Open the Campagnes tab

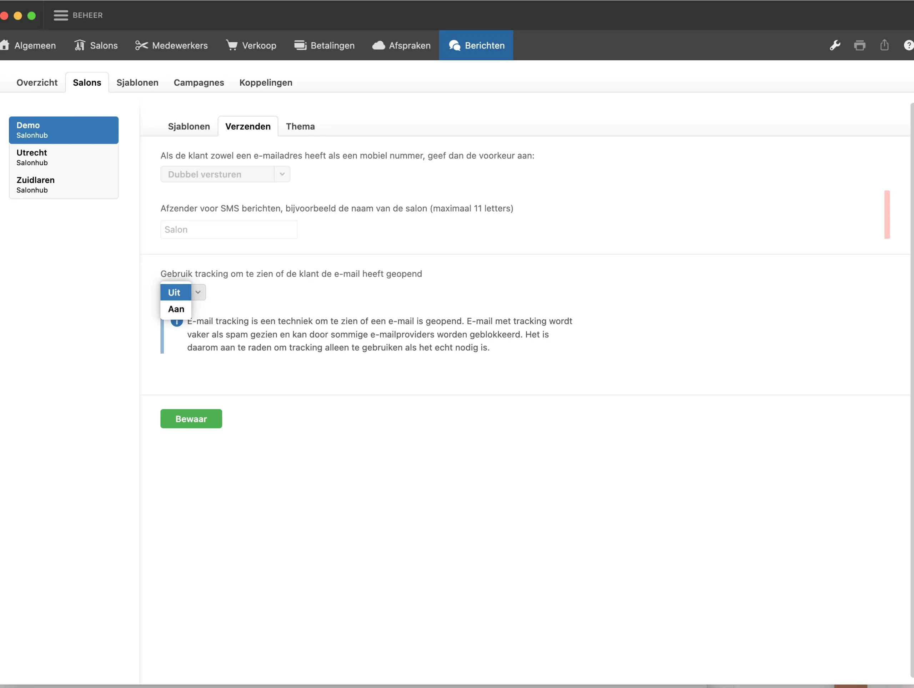pos(199,82)
